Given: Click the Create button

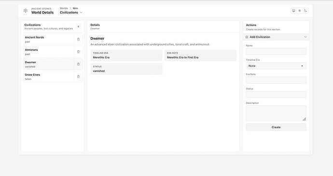Looking at the screenshot, I should (x=276, y=127).
